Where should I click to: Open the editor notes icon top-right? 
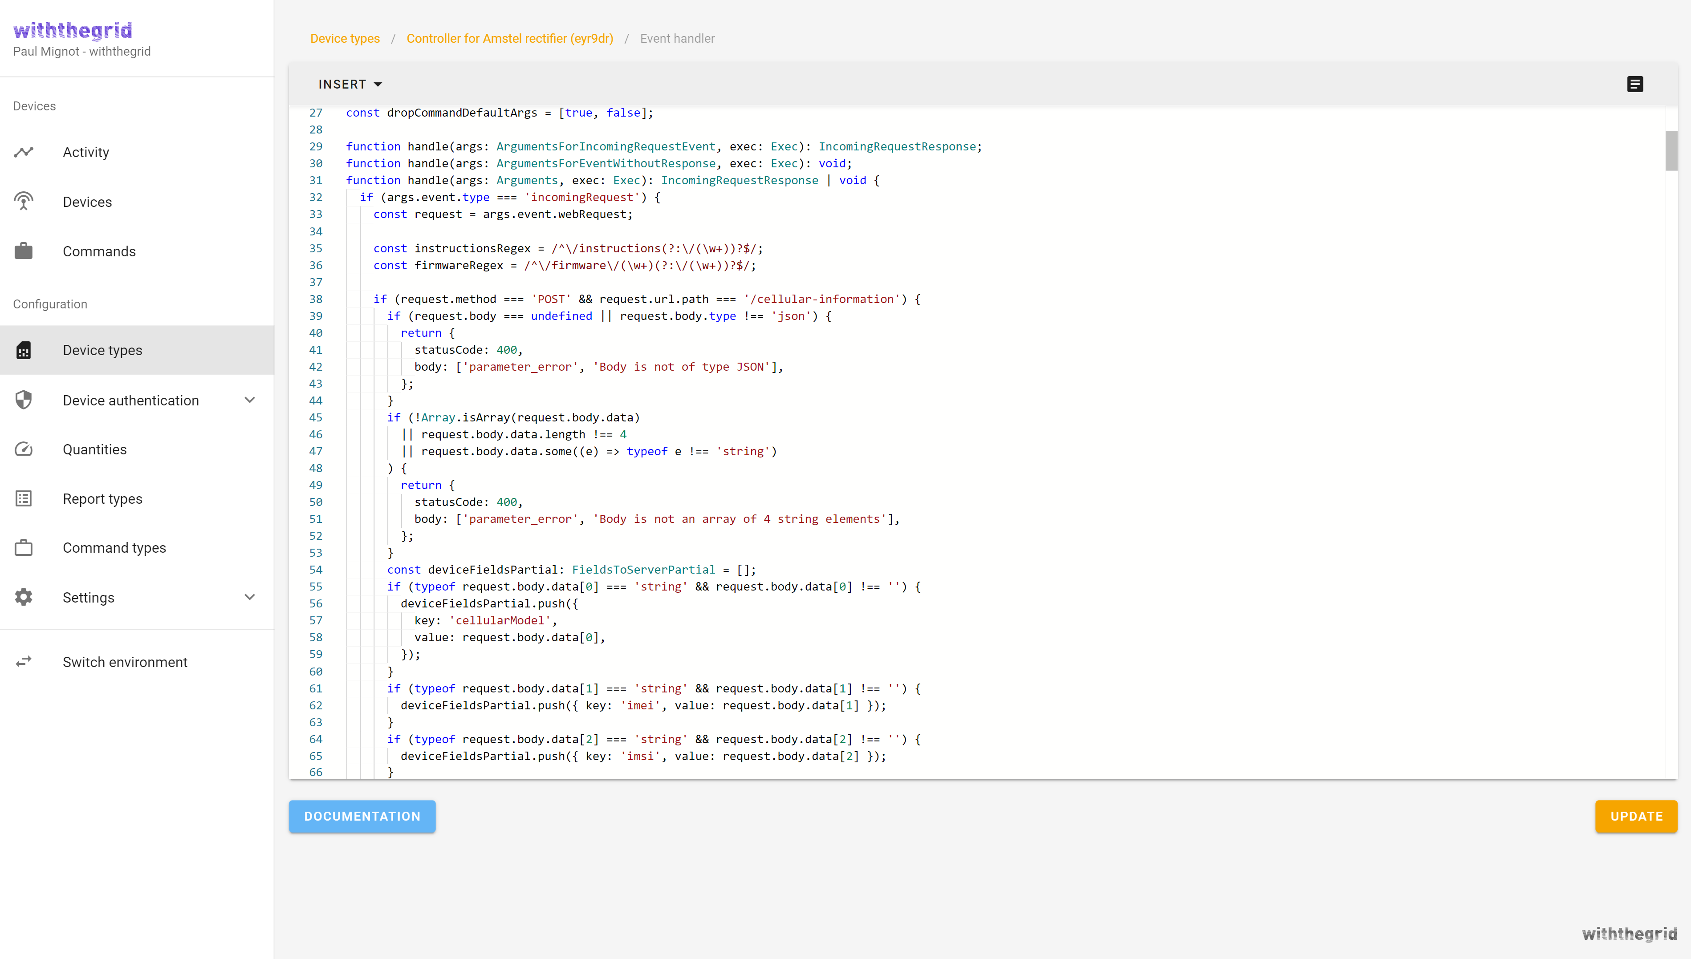tap(1634, 84)
